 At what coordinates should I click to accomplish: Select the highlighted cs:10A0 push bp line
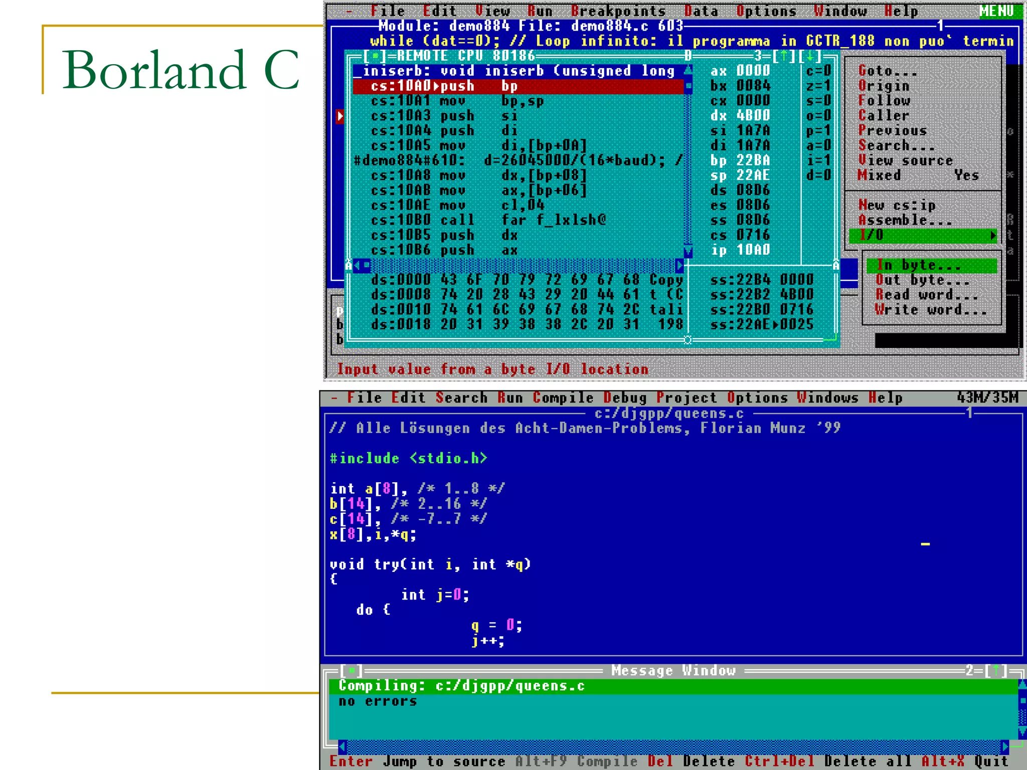[518, 86]
